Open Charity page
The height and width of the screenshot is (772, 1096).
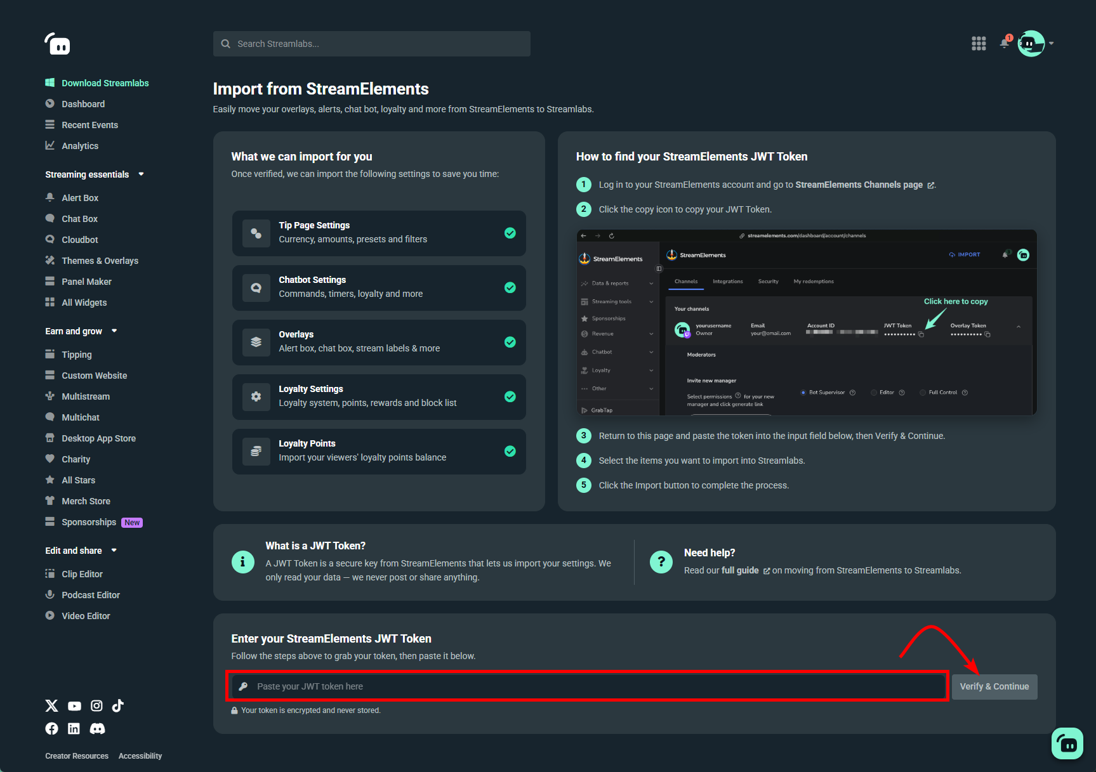click(68, 459)
